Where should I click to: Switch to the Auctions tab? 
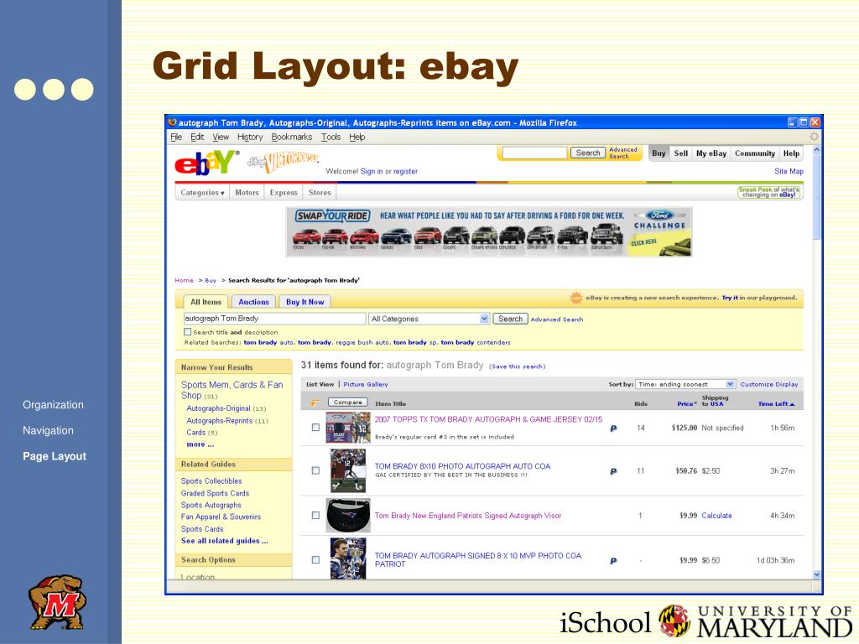pyautogui.click(x=253, y=302)
